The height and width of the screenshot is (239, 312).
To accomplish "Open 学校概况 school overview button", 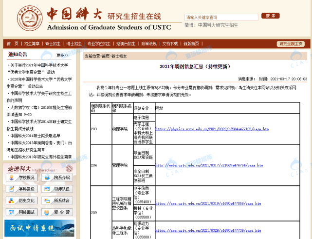I will (22, 178).
